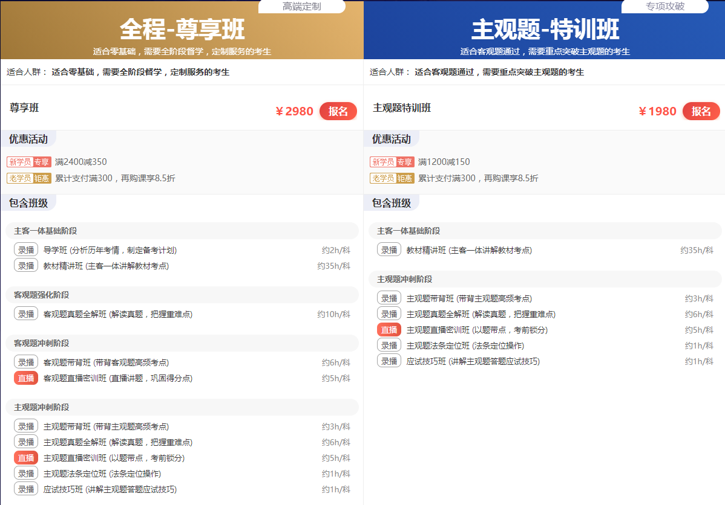
Task: Select the 老学员钜惠 tag under 尊享班 promotions
Action: pos(28,178)
